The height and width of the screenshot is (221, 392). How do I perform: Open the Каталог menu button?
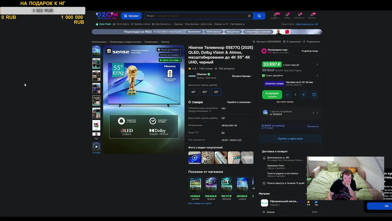131,16
